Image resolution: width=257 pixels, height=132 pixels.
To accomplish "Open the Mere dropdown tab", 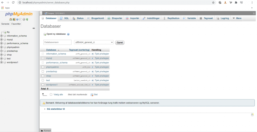I will pos(237,18).
